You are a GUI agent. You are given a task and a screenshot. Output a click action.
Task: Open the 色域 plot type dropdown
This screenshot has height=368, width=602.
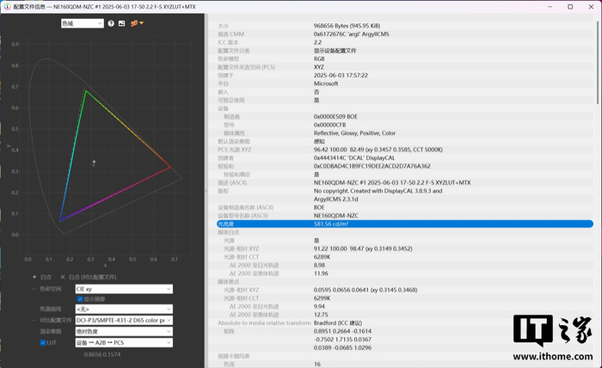click(81, 23)
